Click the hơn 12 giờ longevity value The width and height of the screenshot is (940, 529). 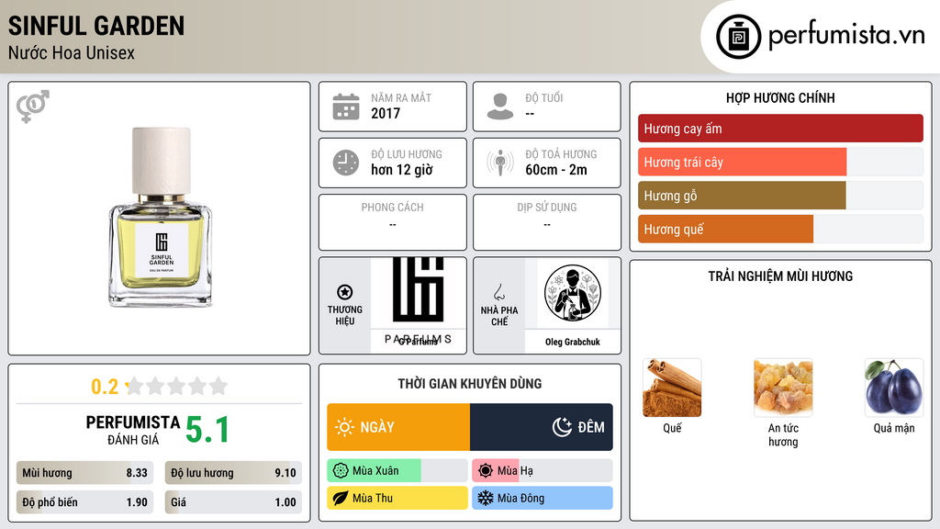(x=402, y=170)
